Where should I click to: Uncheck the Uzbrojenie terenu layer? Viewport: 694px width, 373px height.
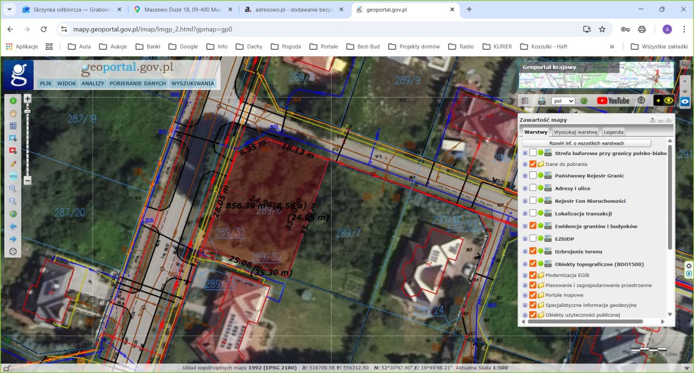coord(533,251)
